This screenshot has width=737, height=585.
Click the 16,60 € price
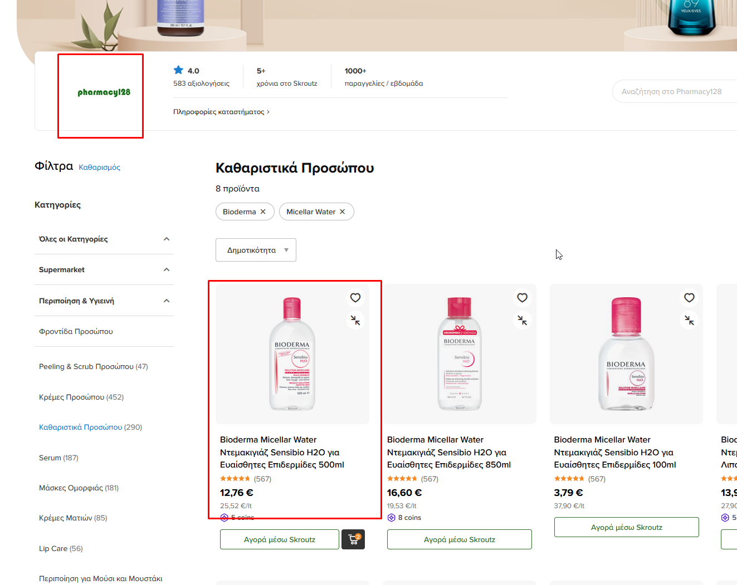click(x=404, y=493)
